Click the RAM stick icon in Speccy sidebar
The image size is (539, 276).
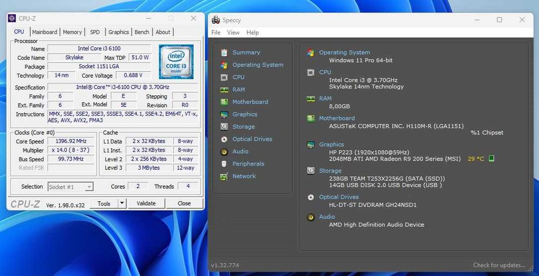[224, 89]
